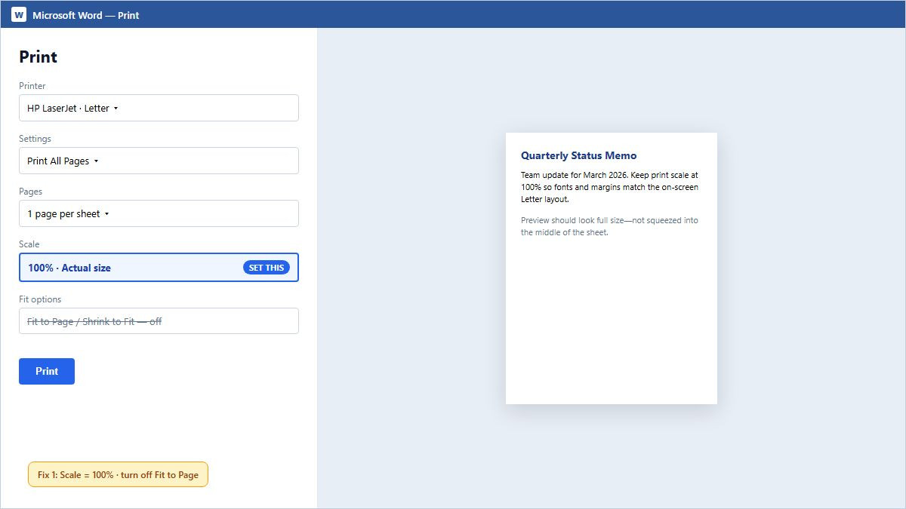Click the Fix 1 scale tip banner
The width and height of the screenshot is (906, 509).
[x=118, y=474]
